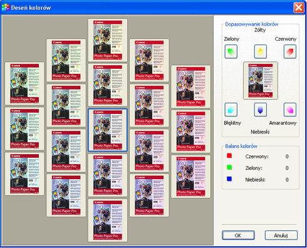The image size is (307, 248).
Task: Select the bottom thumbnail in the rightmost column
Action: pos(190,177)
